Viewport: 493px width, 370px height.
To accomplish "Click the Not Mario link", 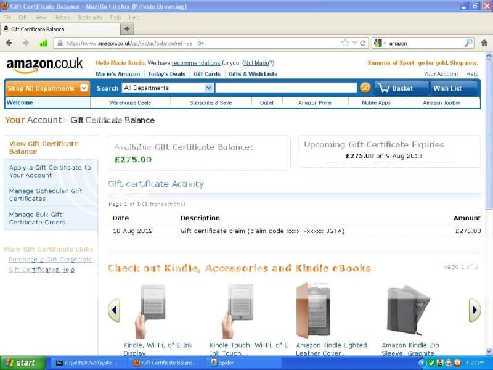I will [256, 63].
